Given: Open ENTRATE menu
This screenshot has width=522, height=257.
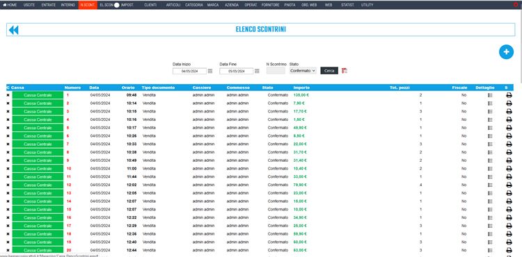Looking at the screenshot, I should (49, 5).
